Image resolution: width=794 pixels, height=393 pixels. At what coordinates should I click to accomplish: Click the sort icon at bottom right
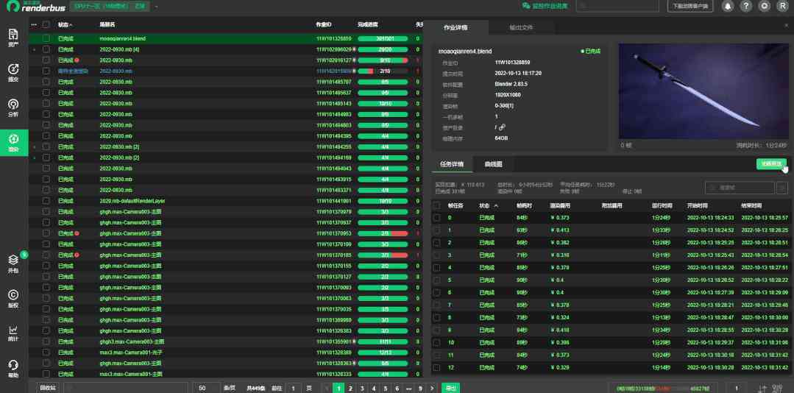coord(763,389)
